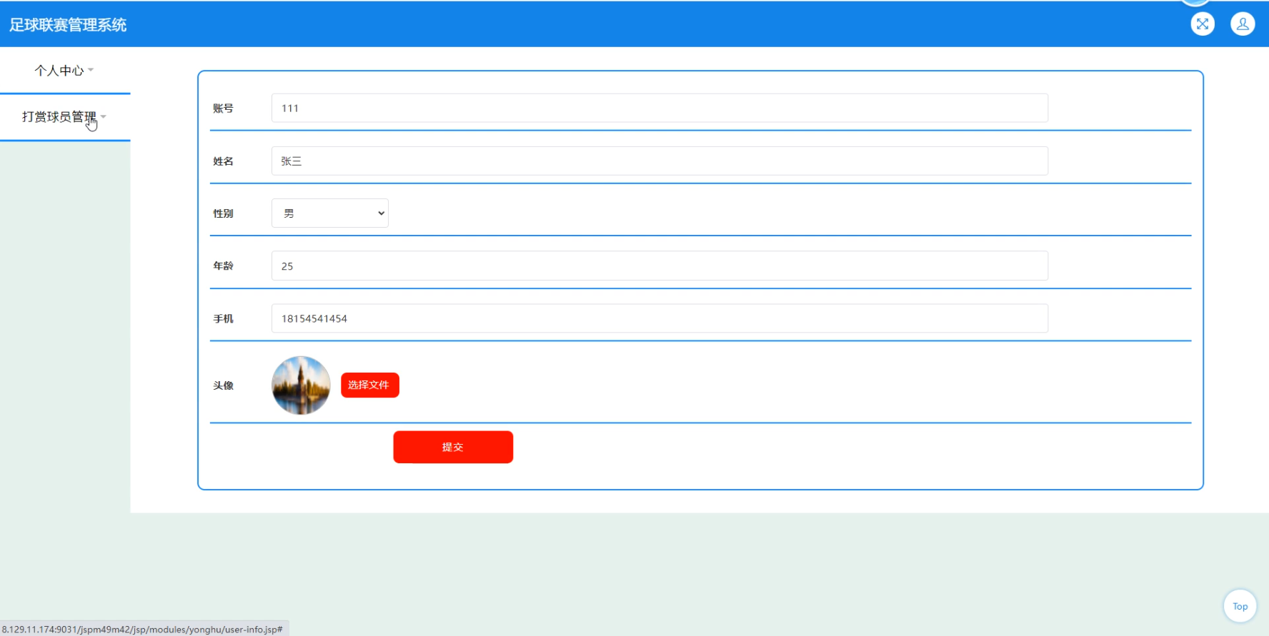Screen dimensions: 1269x636
Task: Focus the 手机 input field
Action: (660, 318)
